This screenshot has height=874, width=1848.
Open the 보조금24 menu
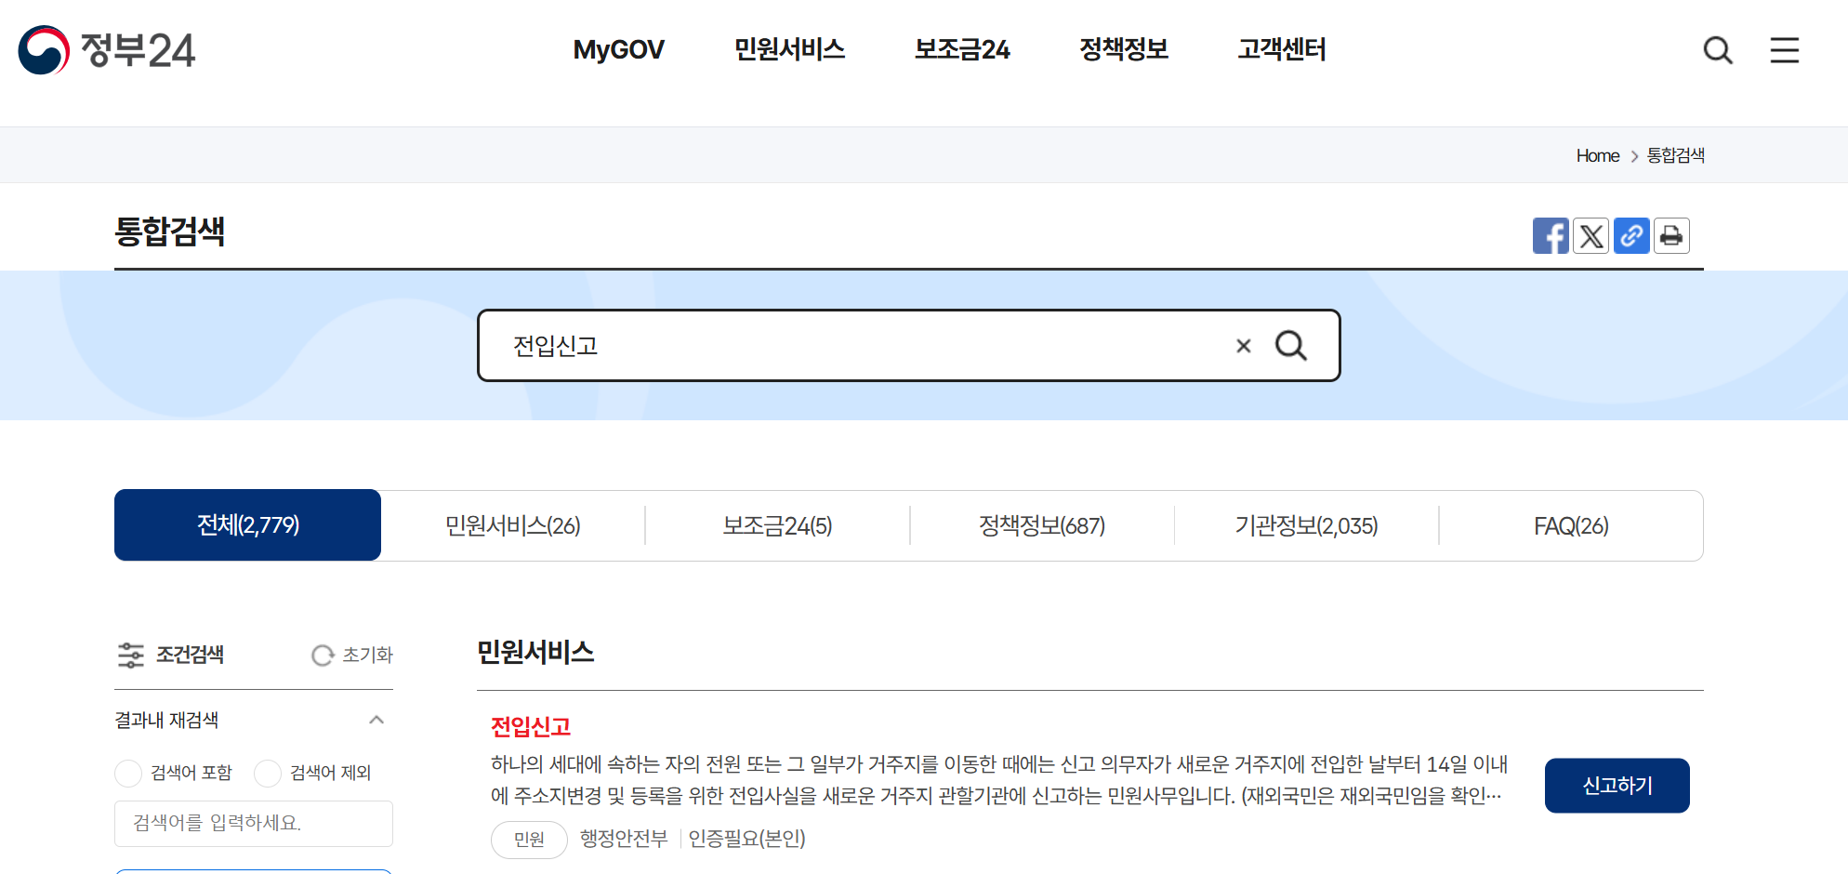(x=962, y=50)
